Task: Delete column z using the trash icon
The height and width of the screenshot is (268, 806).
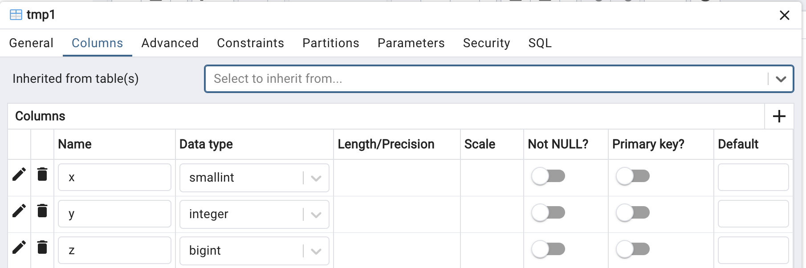Action: pyautogui.click(x=42, y=247)
